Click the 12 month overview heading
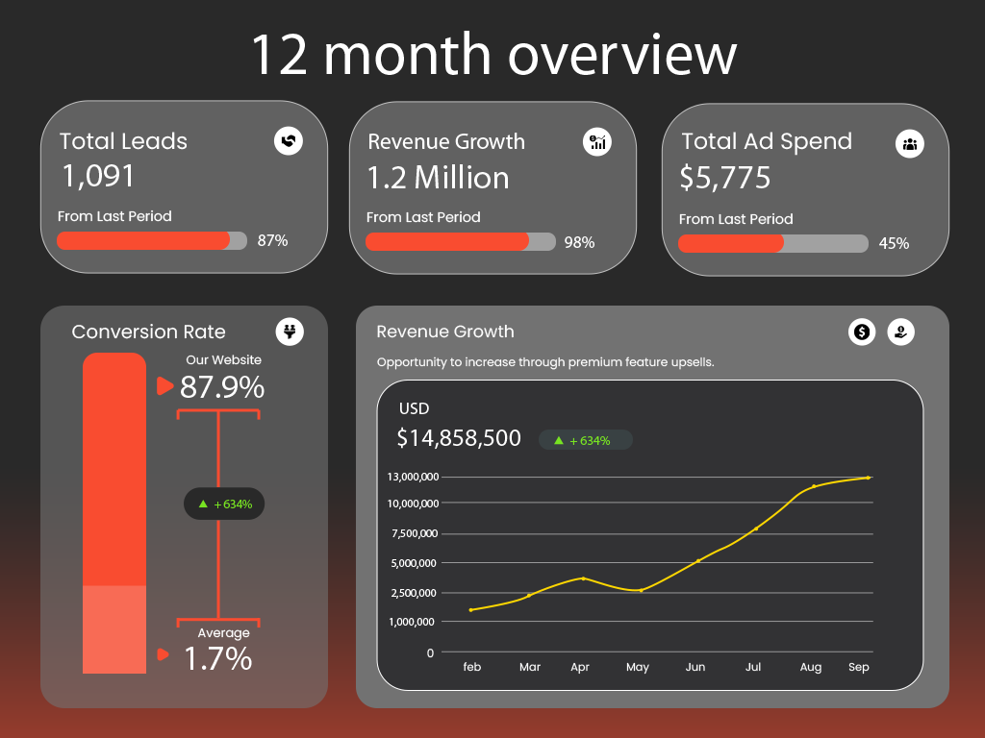The height and width of the screenshot is (738, 985). [x=492, y=55]
